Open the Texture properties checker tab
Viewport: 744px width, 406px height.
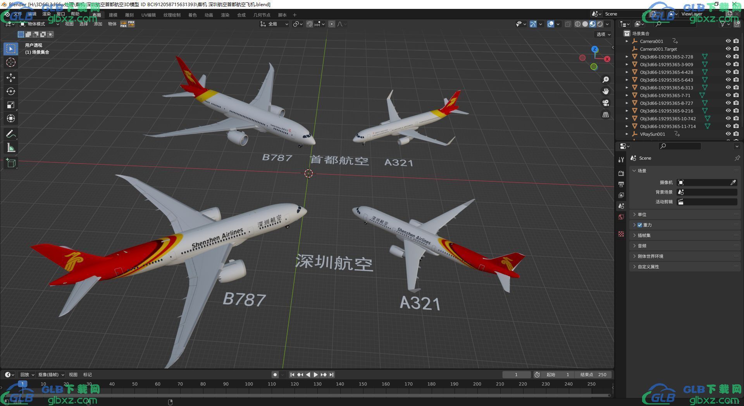[621, 234]
